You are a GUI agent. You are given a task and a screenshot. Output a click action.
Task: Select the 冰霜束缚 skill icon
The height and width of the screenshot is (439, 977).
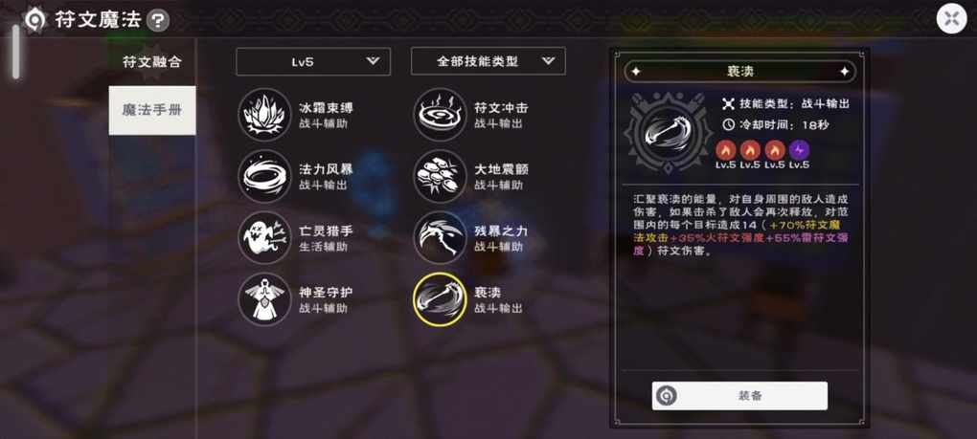[264, 115]
